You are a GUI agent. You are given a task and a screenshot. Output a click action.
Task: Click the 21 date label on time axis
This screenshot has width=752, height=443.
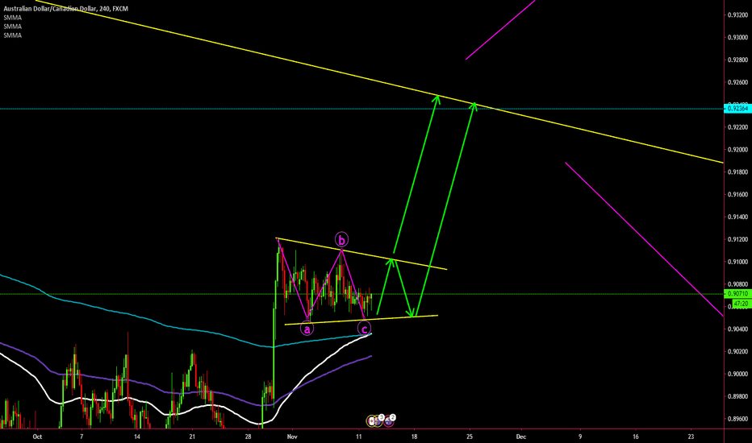click(x=192, y=437)
